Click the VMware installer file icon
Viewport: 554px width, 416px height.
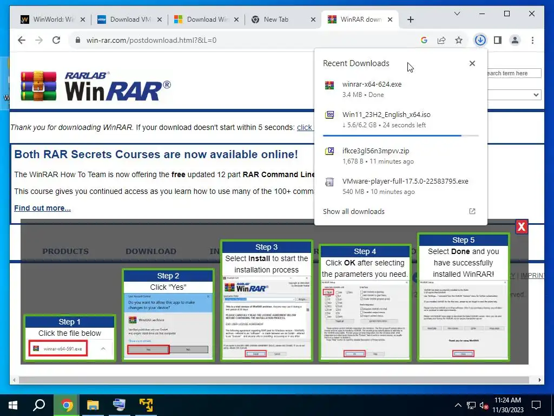click(x=329, y=182)
